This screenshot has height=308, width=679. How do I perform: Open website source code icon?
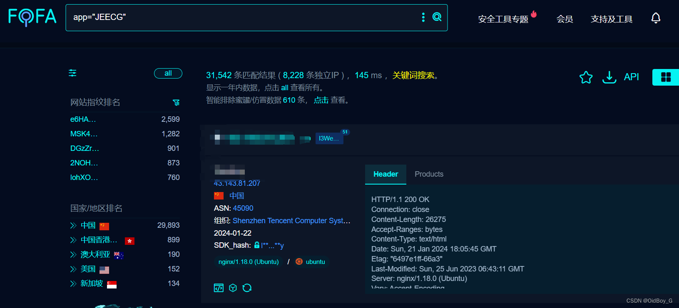(219, 288)
